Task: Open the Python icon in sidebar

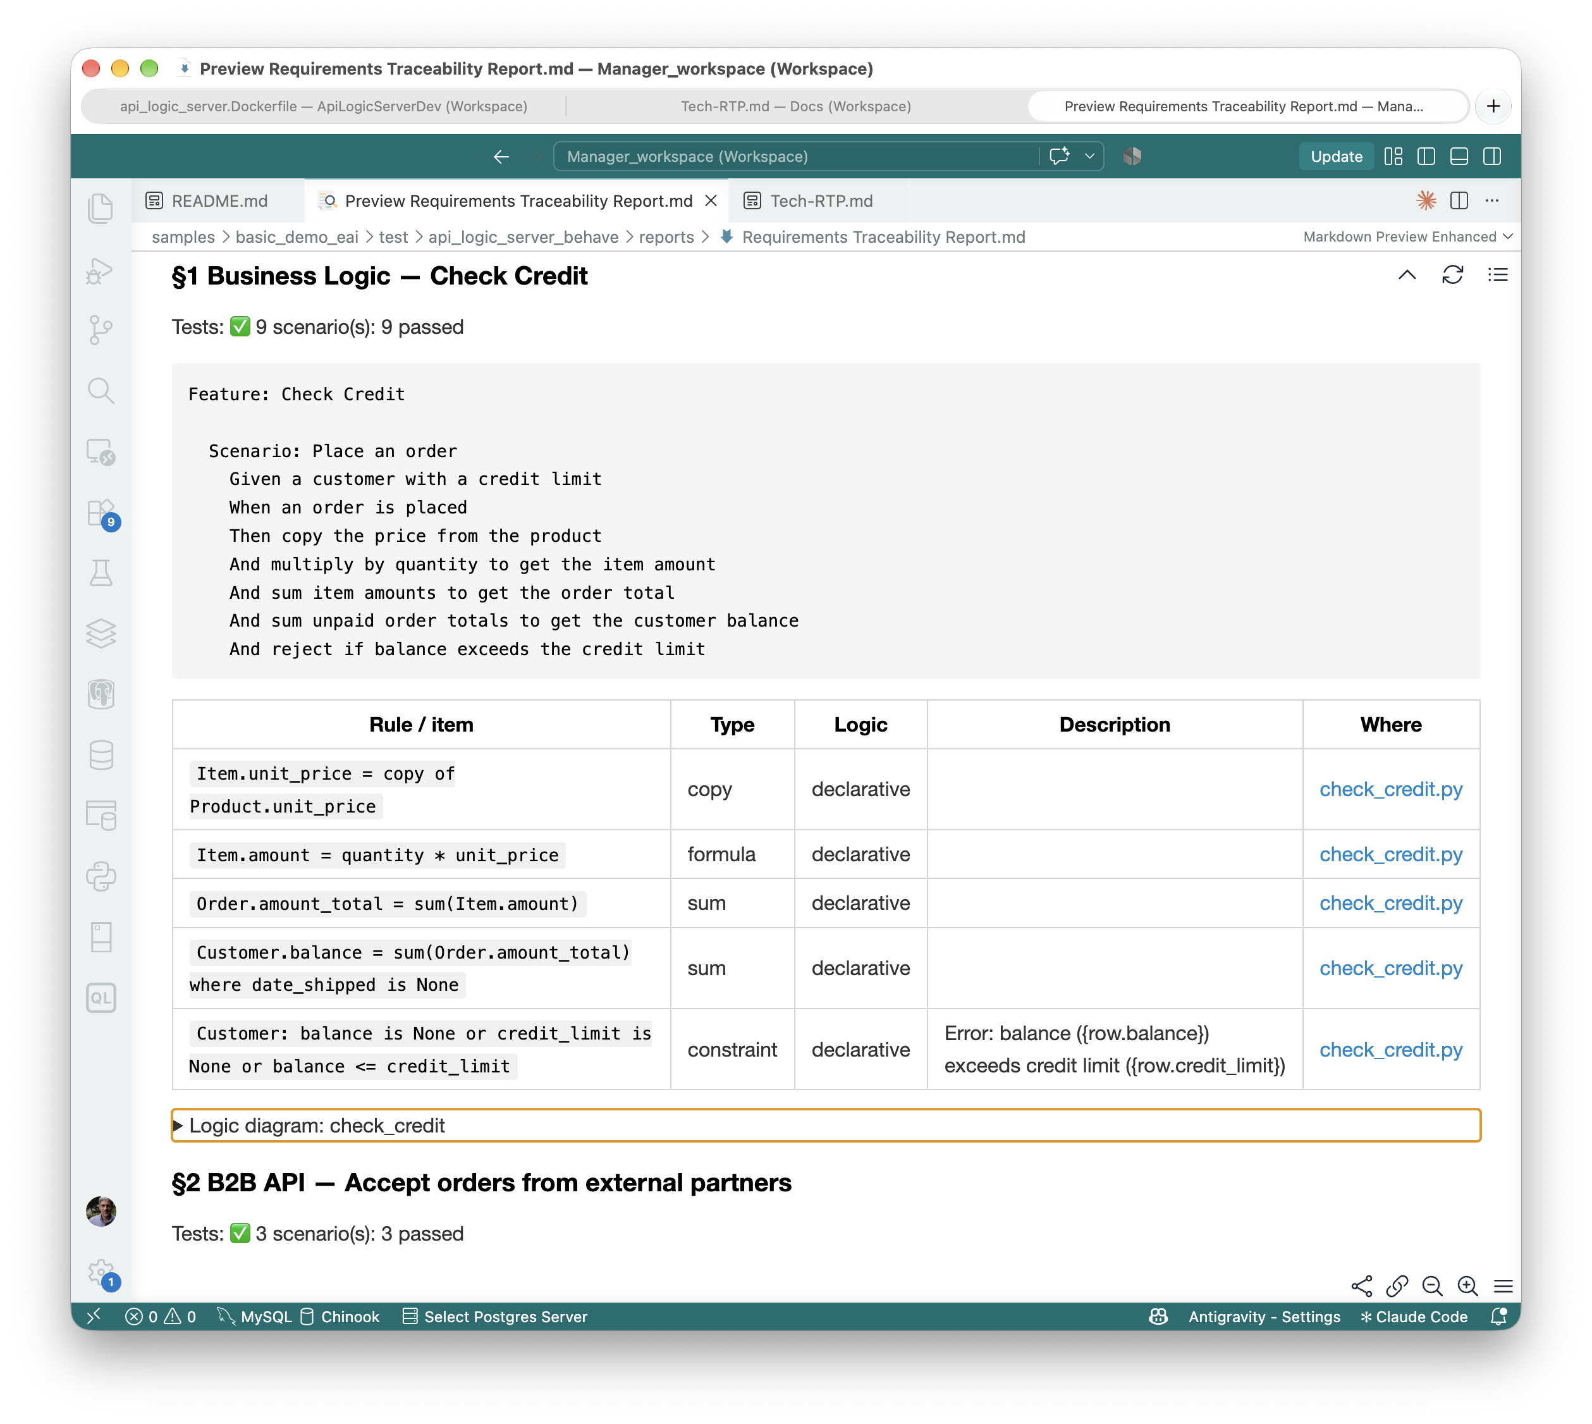Action: pos(101,876)
